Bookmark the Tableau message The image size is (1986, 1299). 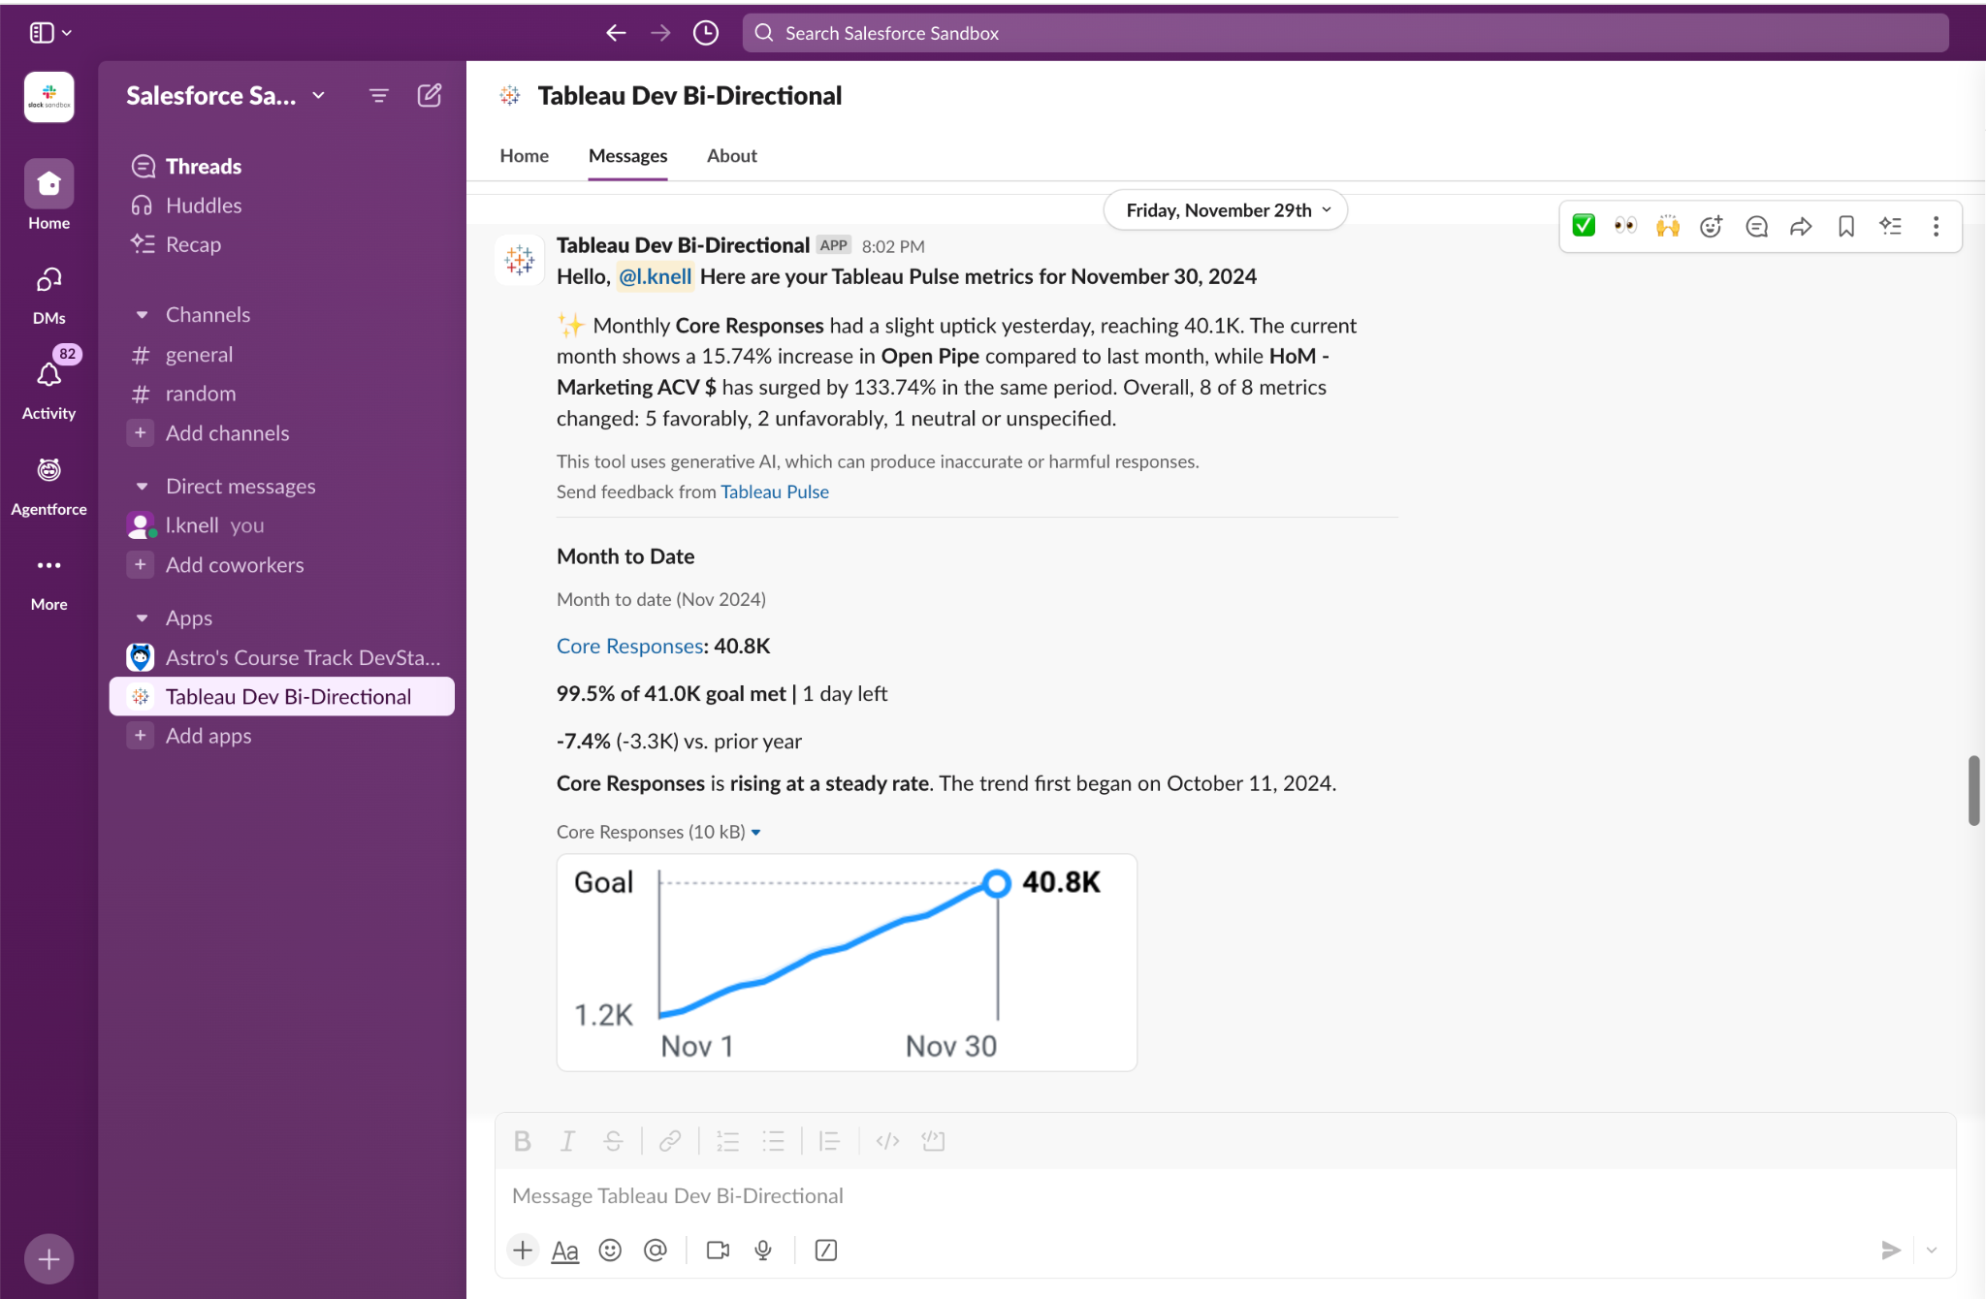[x=1845, y=226]
